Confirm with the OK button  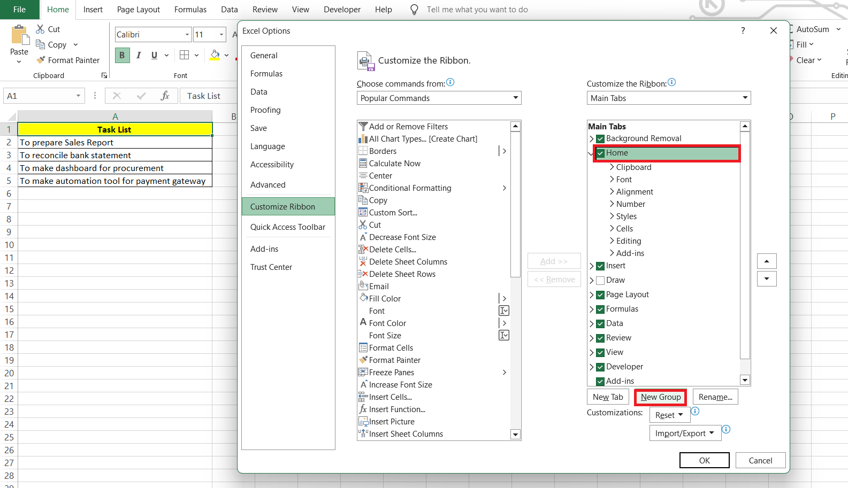[x=705, y=460]
